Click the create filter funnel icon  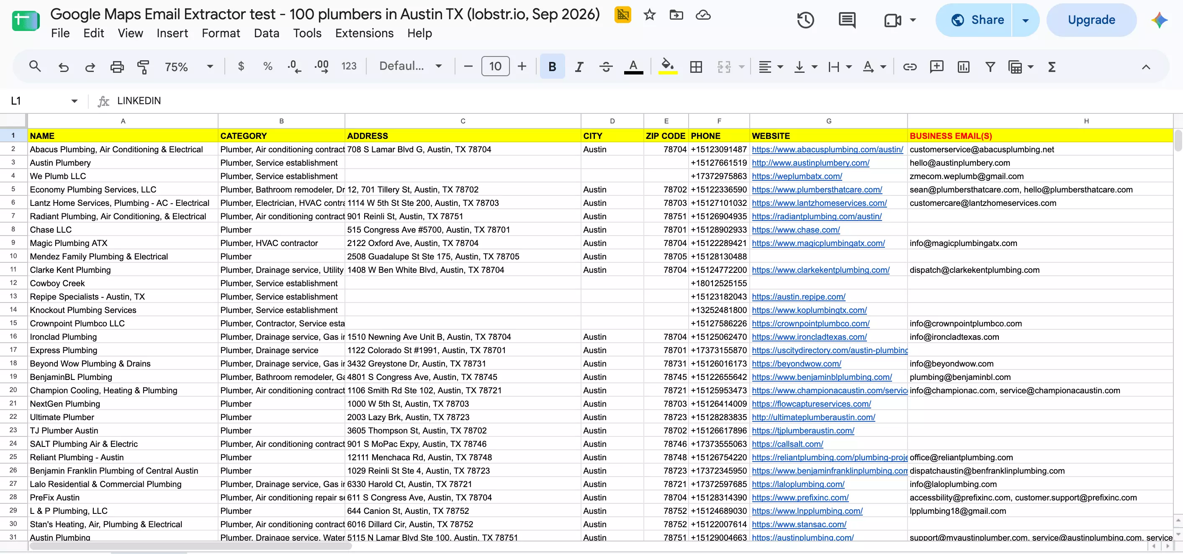990,67
